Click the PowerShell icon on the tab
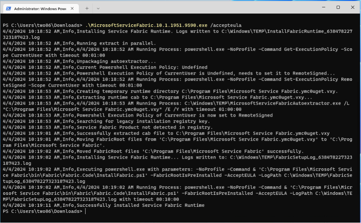 [8, 8]
